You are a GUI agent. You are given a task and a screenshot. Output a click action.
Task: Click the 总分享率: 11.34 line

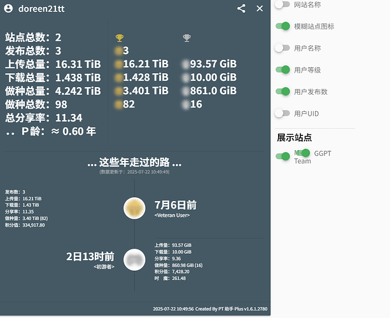click(44, 118)
